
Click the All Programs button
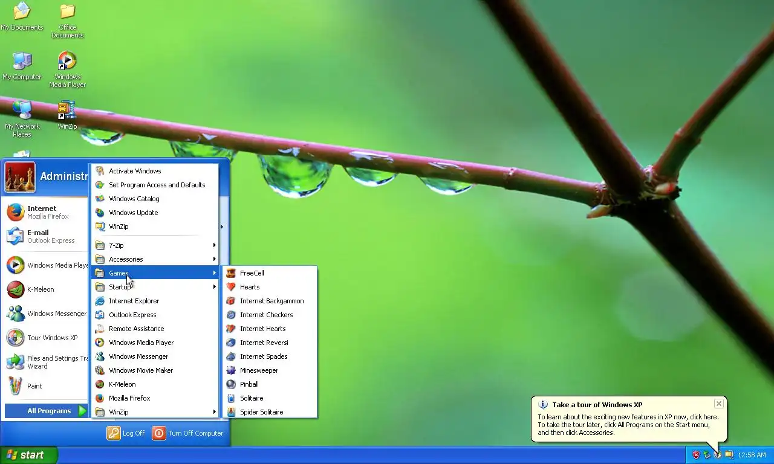click(47, 411)
